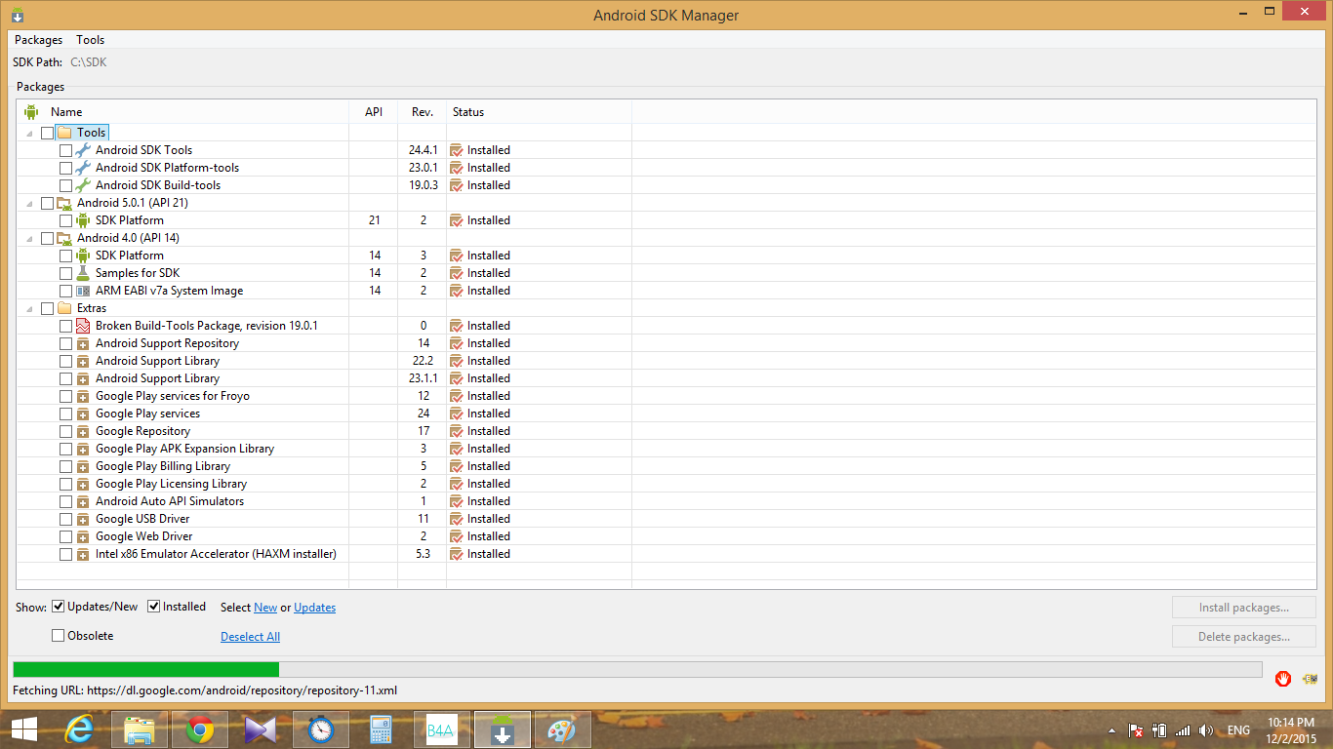Click the Samples for SDK flask icon
The height and width of the screenshot is (749, 1333).
point(83,273)
